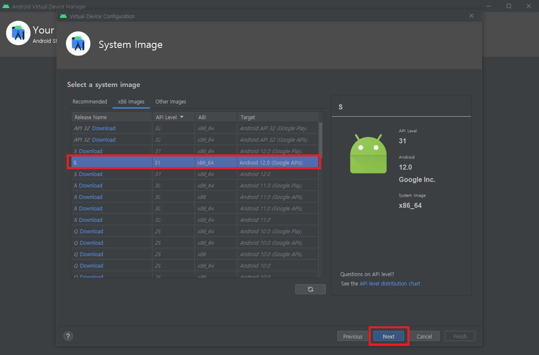Click the Android icon in AVD Manager title bar
The width and height of the screenshot is (539, 355).
point(6,6)
